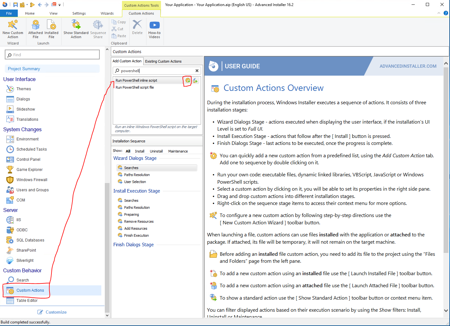Open Help with the blue question mark icon
Screen dimensions: 450x326
click(446, 13)
